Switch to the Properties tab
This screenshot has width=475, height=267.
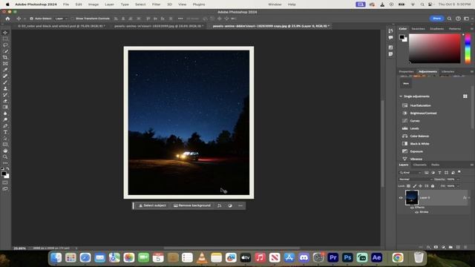click(406, 71)
